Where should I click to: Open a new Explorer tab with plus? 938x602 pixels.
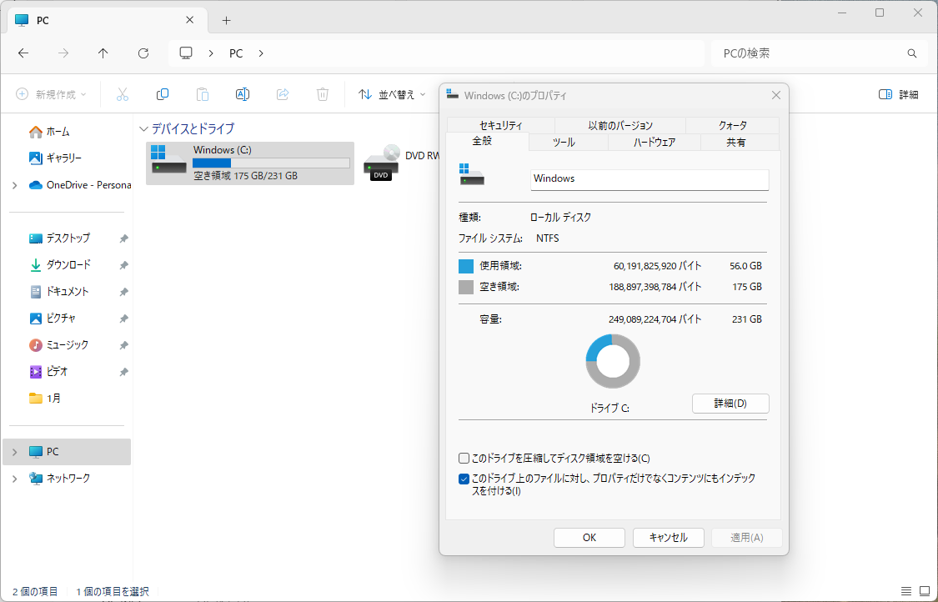coord(226,20)
